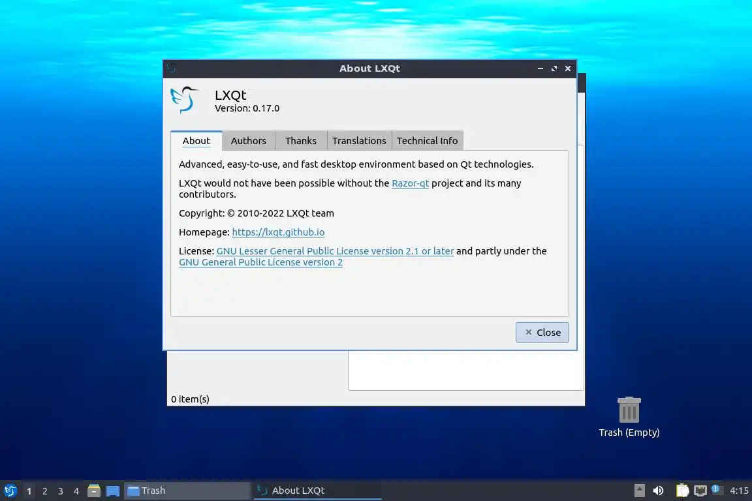Viewport: 752px width, 501px height.
Task: Click "0 item(s)" status in Trash window
Action: tap(190, 399)
